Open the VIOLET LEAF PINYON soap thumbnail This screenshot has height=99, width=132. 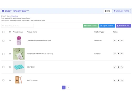tap(19, 54)
